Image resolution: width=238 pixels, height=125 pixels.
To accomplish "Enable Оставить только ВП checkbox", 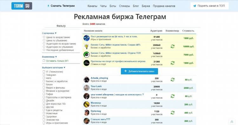I will click(x=44, y=61).
